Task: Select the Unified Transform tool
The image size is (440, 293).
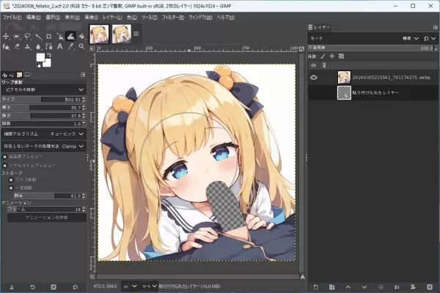Action: coord(60,37)
